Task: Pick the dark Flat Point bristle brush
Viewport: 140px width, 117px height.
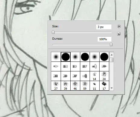Action: pos(104,66)
